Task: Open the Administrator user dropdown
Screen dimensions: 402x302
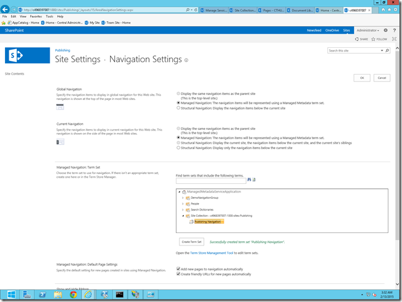Action: 368,30
